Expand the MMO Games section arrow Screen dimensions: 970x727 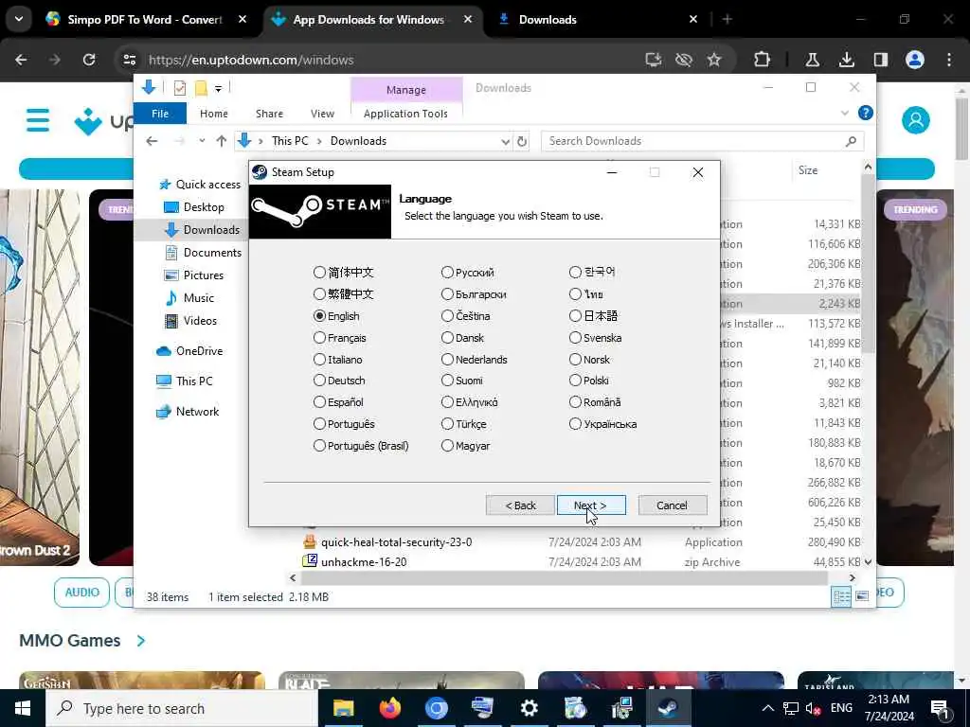click(141, 641)
